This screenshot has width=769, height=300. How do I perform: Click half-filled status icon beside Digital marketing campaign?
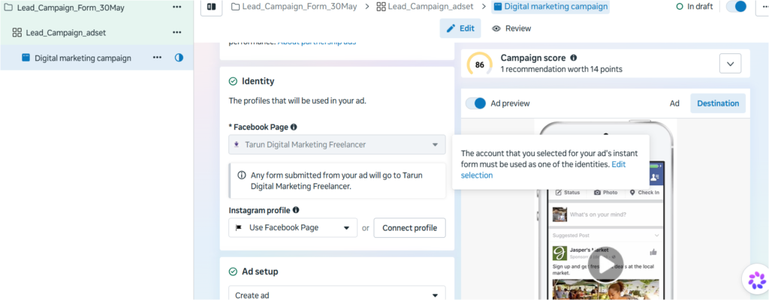click(179, 58)
